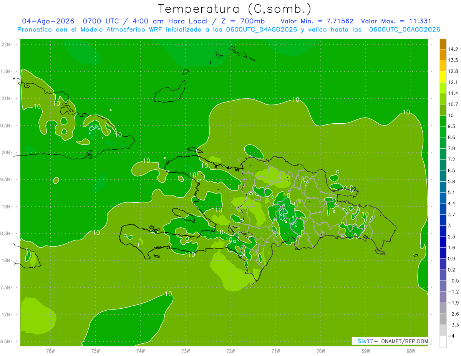Select the "0600UTC_04AGO2026" initialization time

point(261,30)
